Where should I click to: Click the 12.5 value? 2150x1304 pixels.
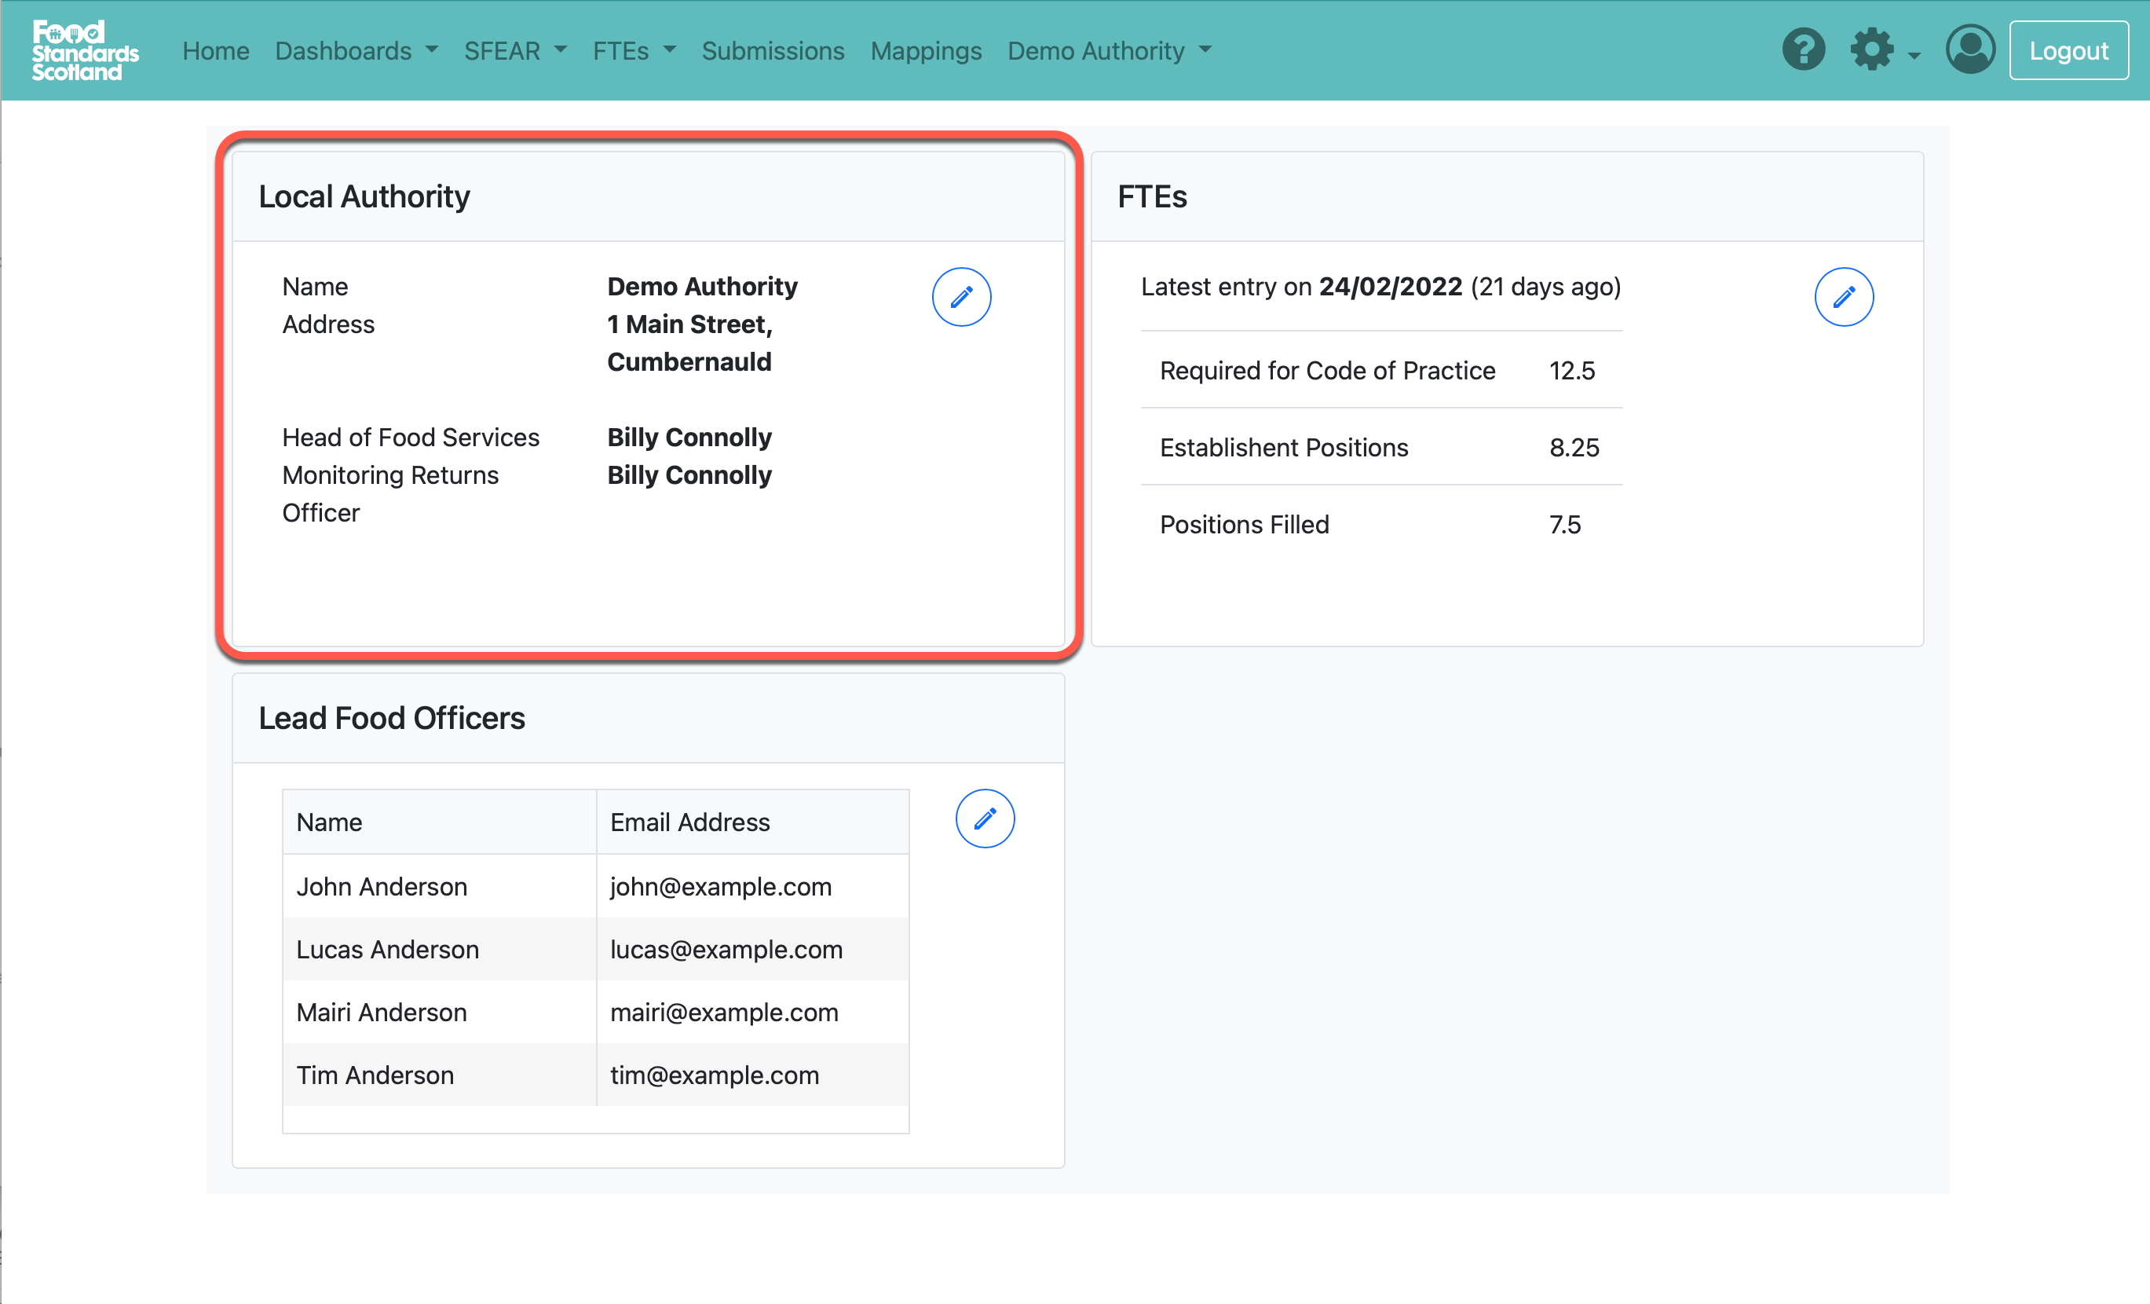[1570, 370]
